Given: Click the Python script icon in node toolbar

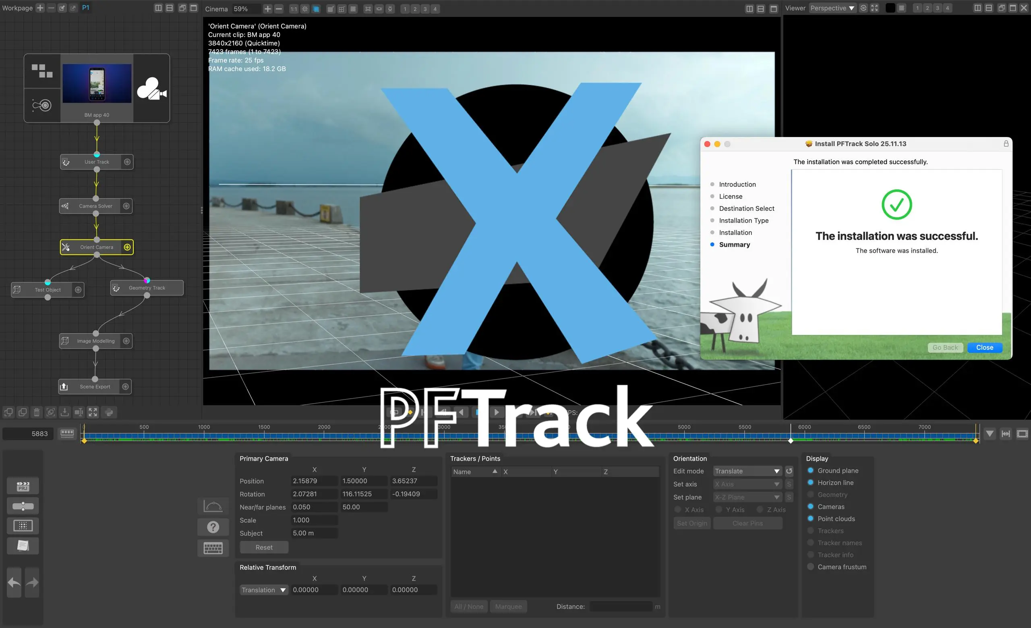Looking at the screenshot, I should (x=109, y=412).
